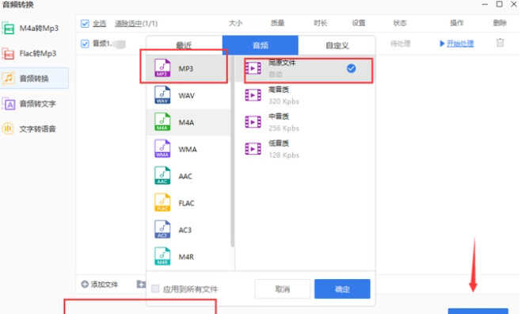The image size is (529, 314).
Task: Click the format list vertical scrollbar
Action: pyautogui.click(x=233, y=151)
